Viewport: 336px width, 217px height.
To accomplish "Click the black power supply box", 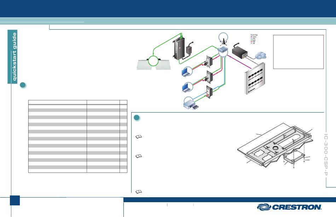I will [241, 52].
